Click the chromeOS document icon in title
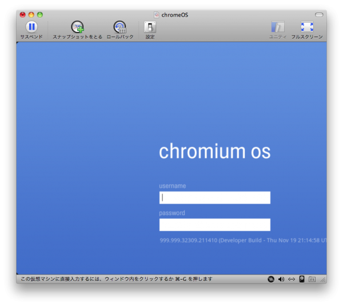The height and width of the screenshot is (306, 343). point(157,15)
